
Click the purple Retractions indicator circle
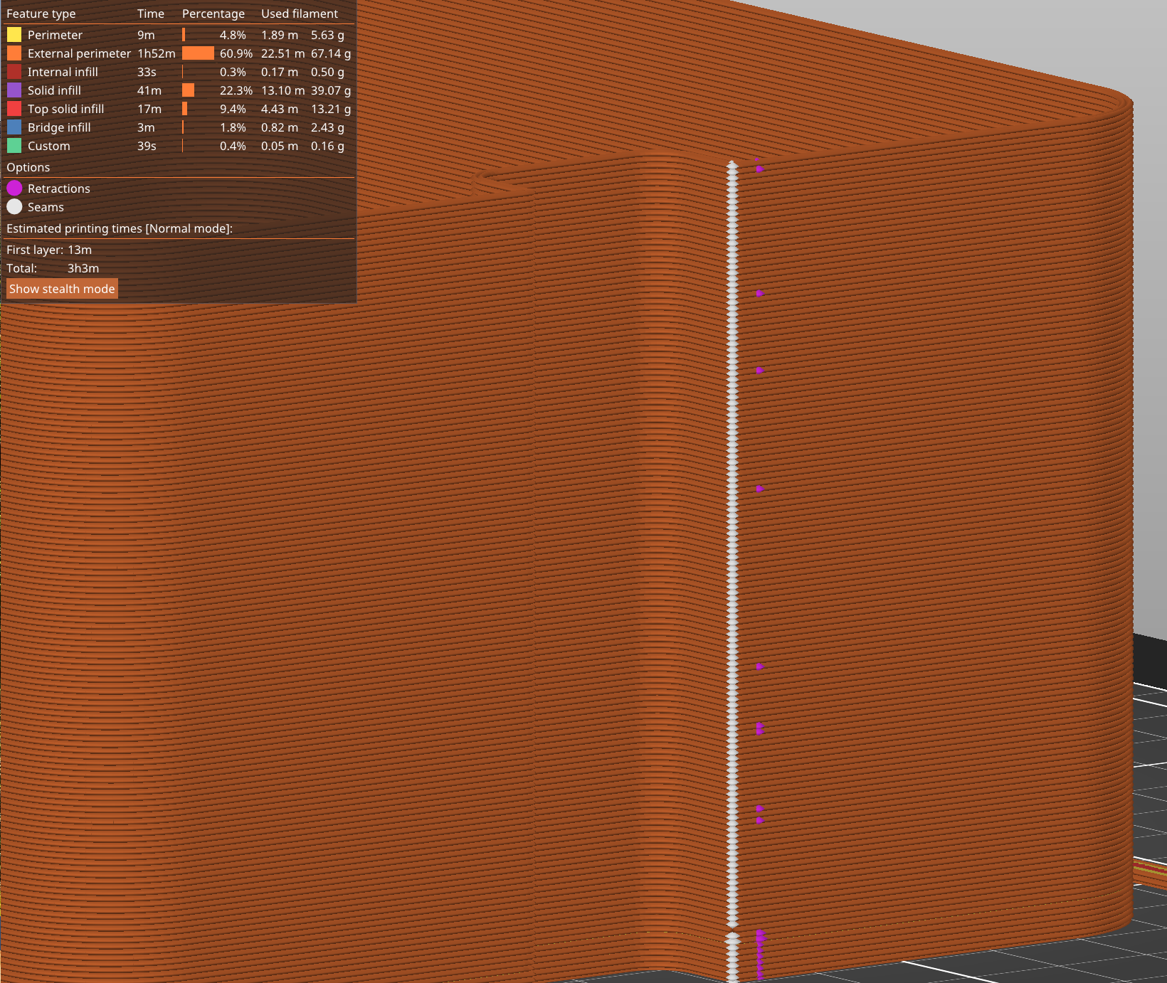click(x=15, y=188)
